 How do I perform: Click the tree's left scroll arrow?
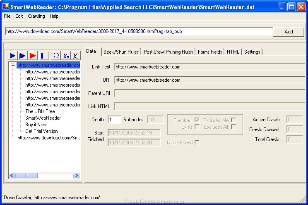[x=12, y=175]
